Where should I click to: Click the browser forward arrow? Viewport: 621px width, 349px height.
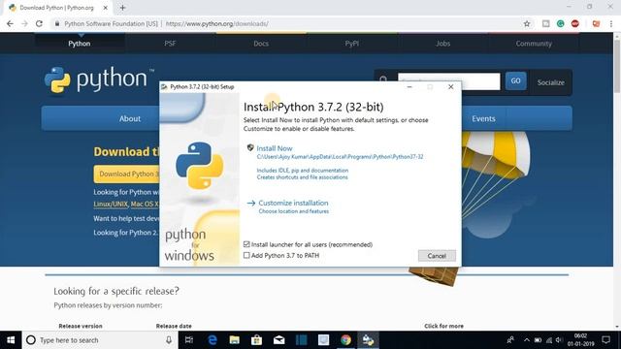pos(24,23)
